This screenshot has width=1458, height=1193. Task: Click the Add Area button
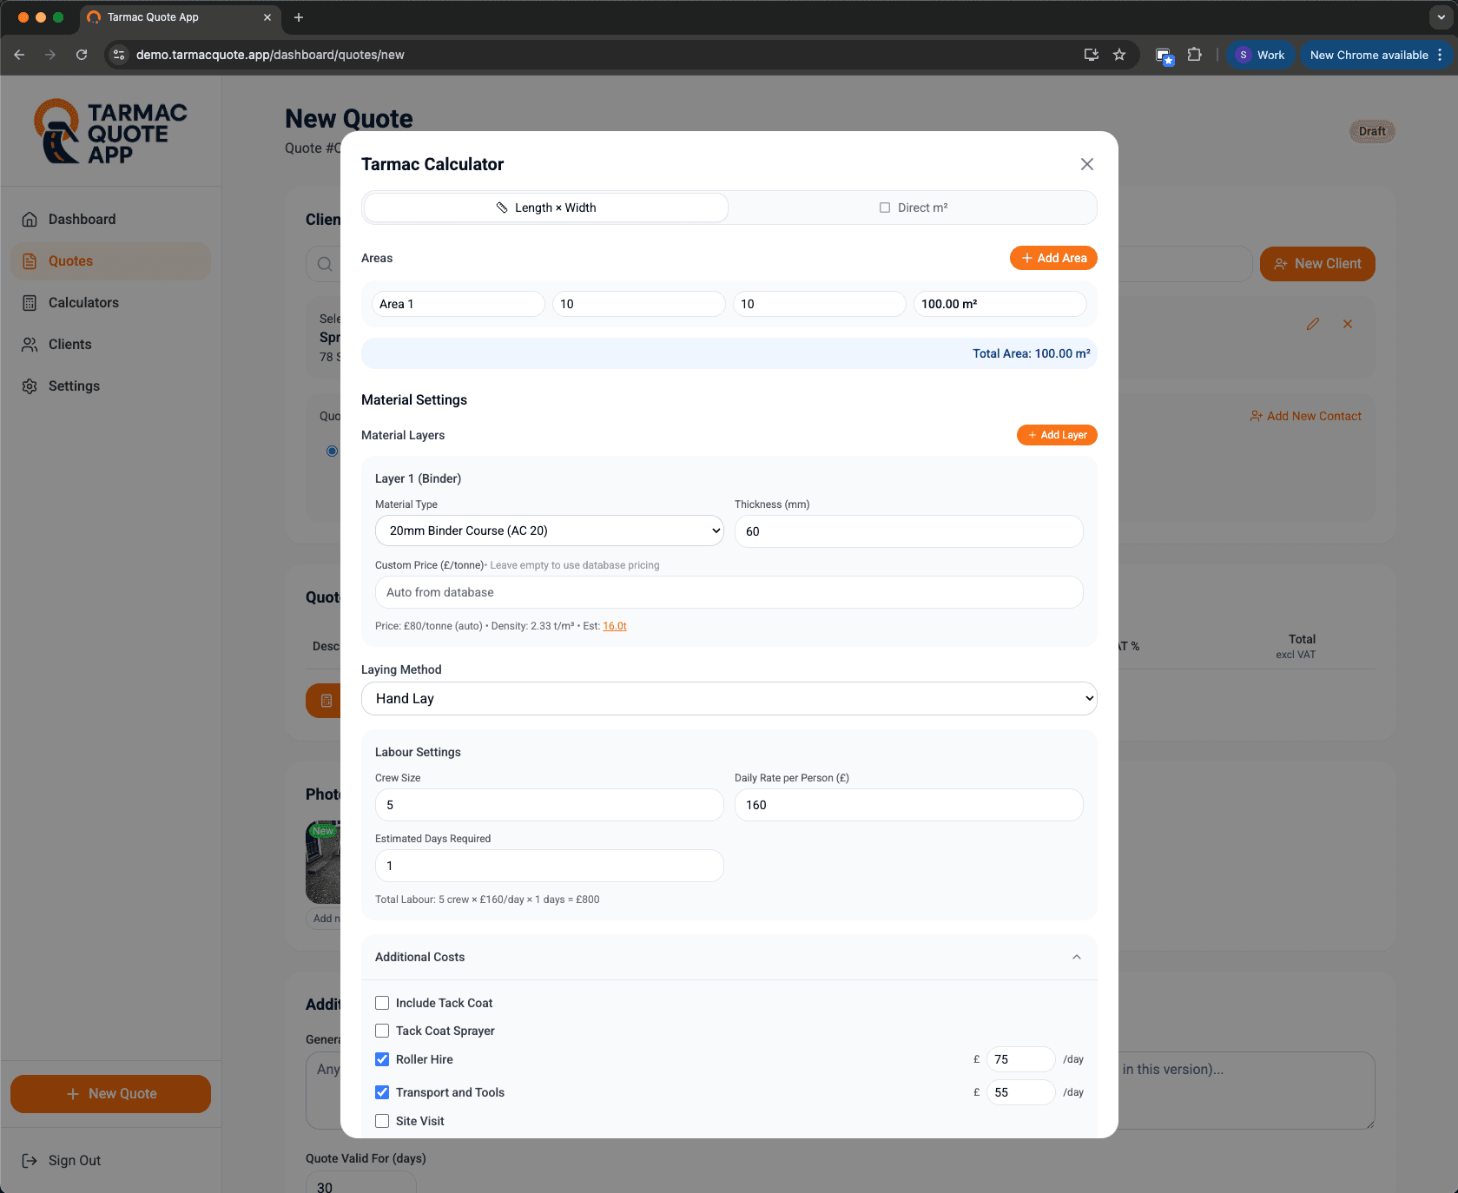click(x=1053, y=258)
